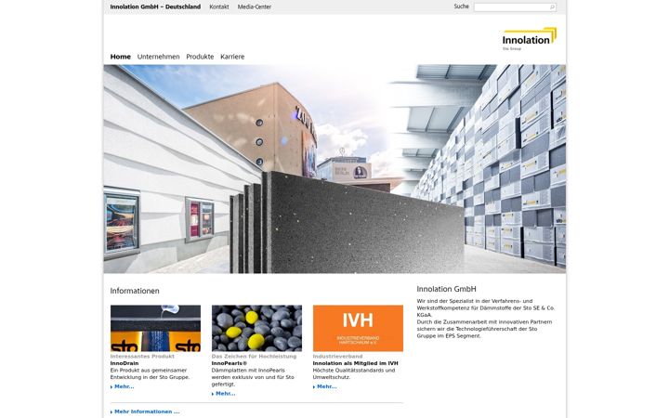Open the orange IVH thumbnail
Image resolution: width=669 pixels, height=418 pixels.
[x=358, y=328]
